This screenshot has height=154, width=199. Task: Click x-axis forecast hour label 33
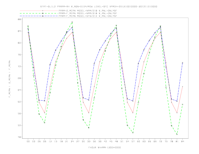click(89, 141)
